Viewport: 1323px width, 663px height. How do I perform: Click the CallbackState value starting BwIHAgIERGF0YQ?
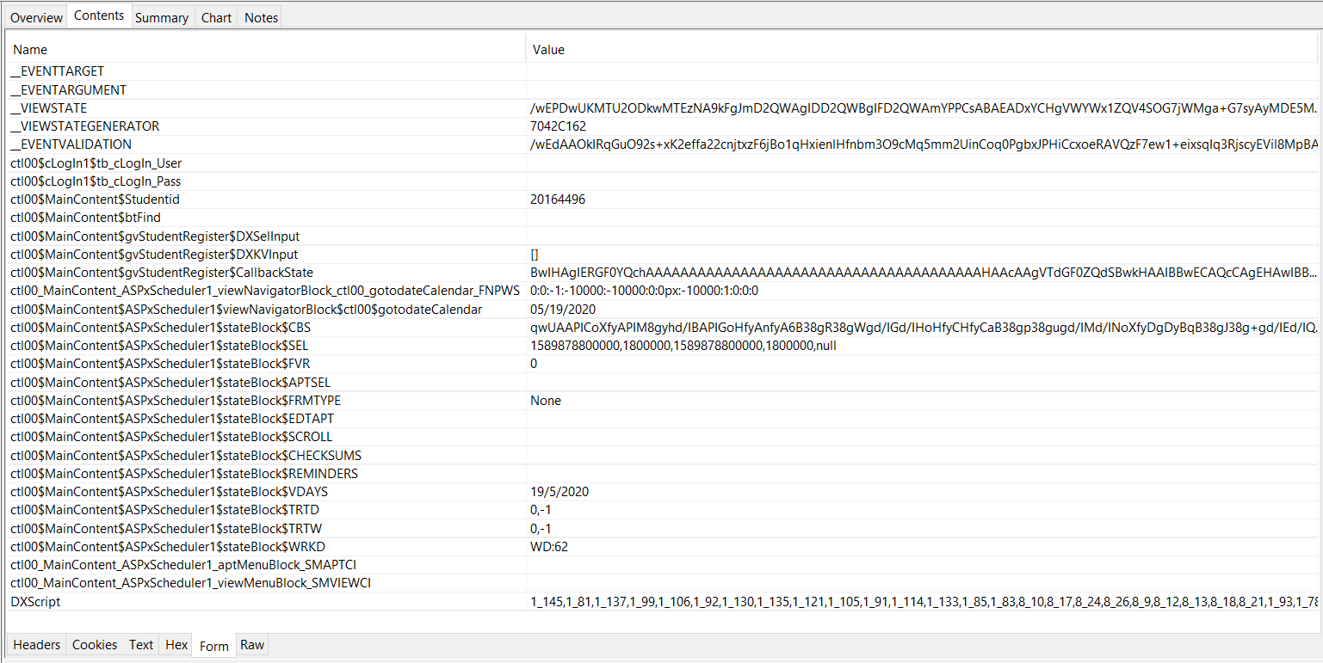click(922, 273)
